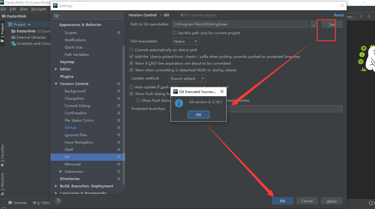Click the FasterWeb project folder icon

coord(13,31)
